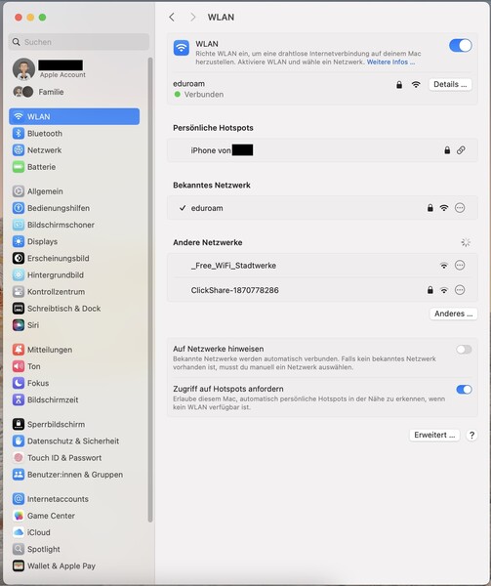
Task: Click the sidebar vertical scrollbar
Action: tap(150, 290)
